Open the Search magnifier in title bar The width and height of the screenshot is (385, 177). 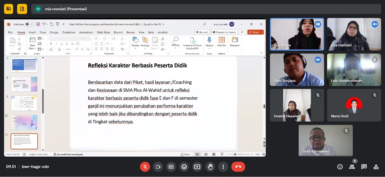205,24
